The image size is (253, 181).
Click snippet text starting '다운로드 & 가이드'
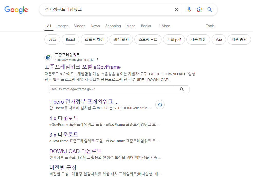pos(120,77)
